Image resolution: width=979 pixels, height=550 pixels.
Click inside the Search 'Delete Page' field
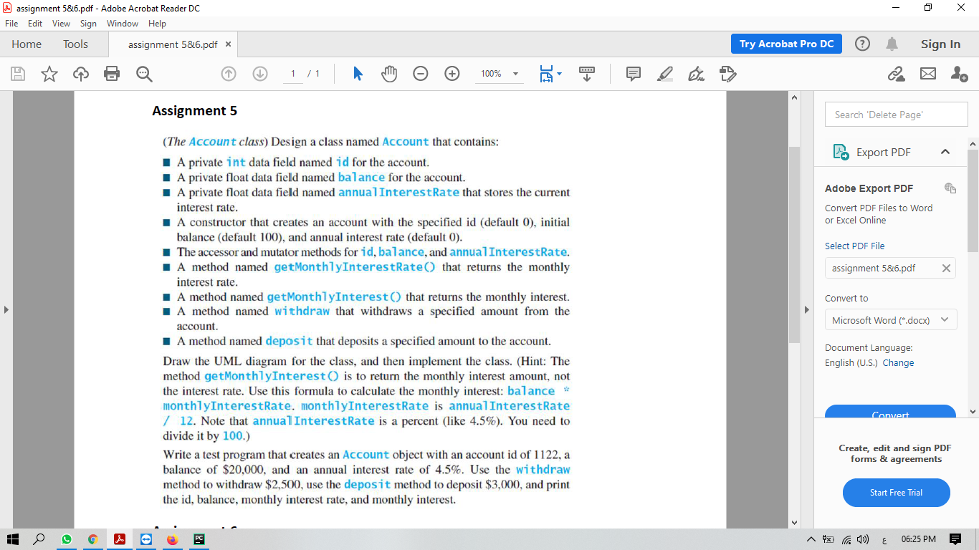coord(896,114)
